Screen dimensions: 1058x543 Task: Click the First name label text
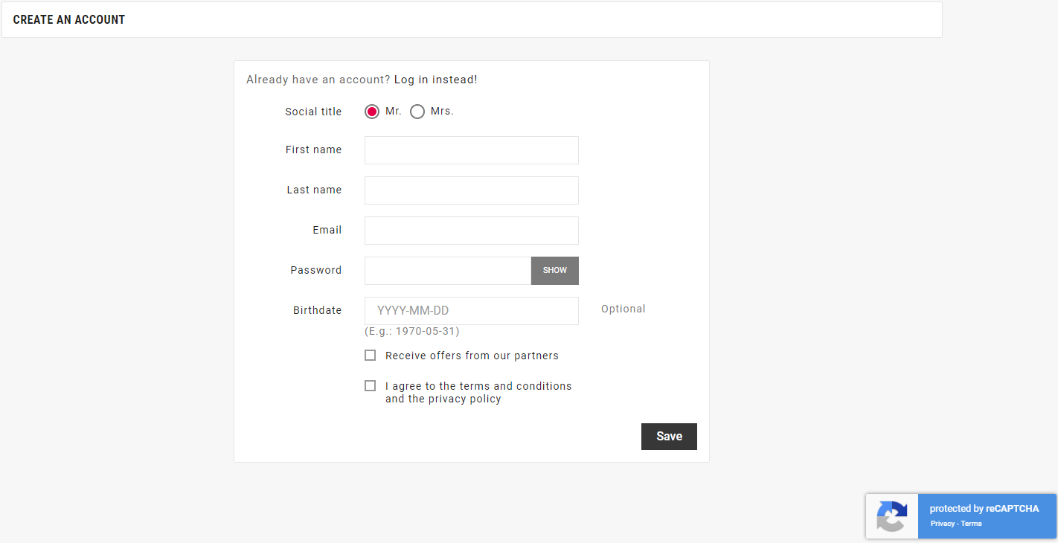[x=313, y=150]
